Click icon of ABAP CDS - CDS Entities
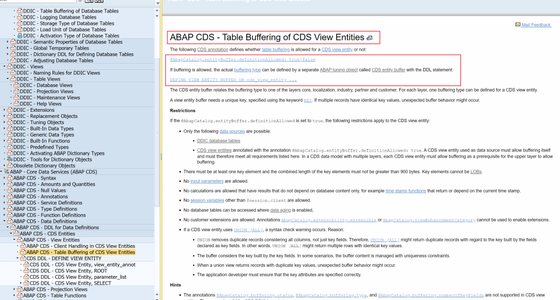560x300 pixels. pos(17,234)
